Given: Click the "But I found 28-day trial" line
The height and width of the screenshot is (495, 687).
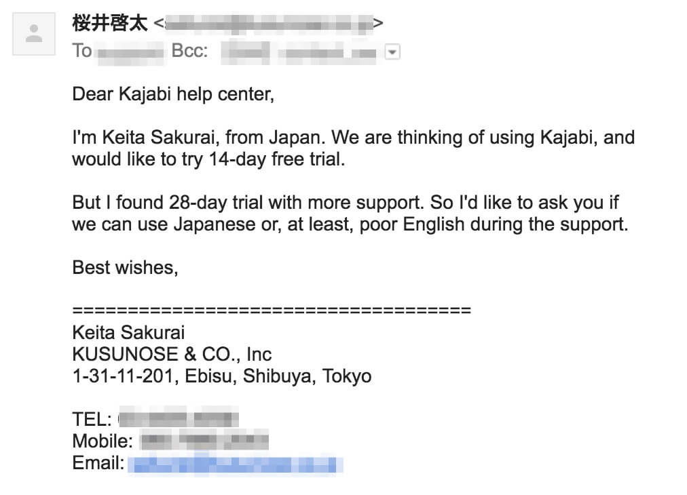Looking at the screenshot, I should 346,202.
